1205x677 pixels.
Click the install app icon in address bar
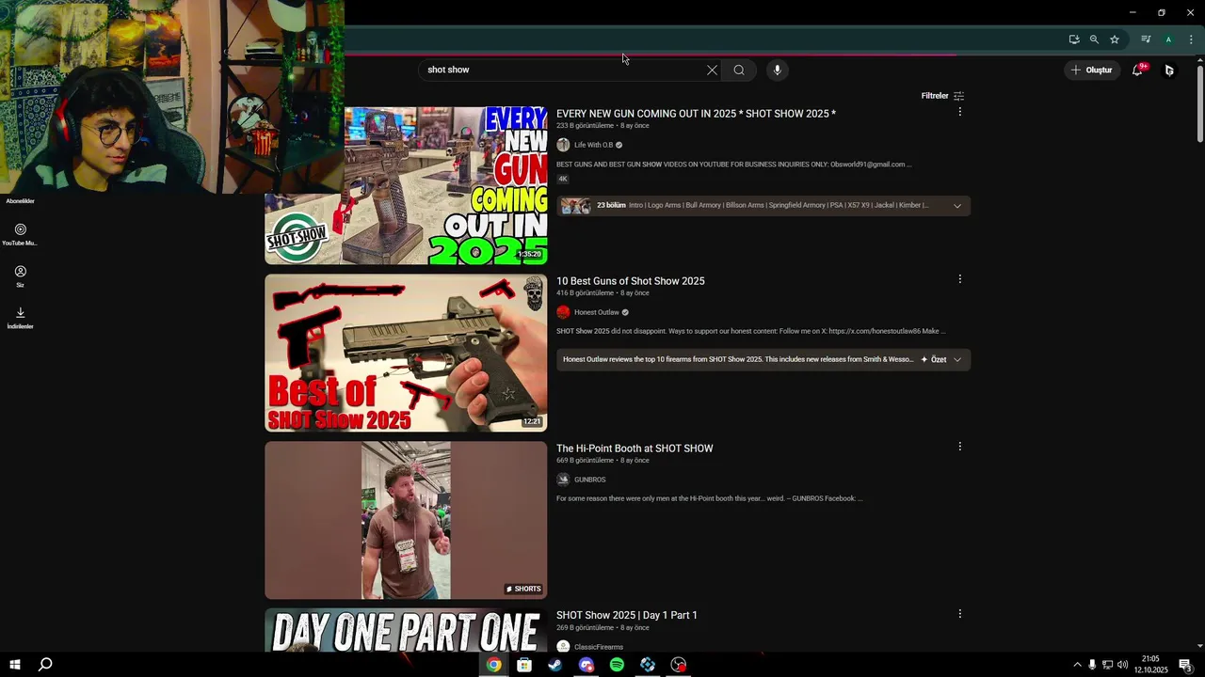pos(1074,39)
